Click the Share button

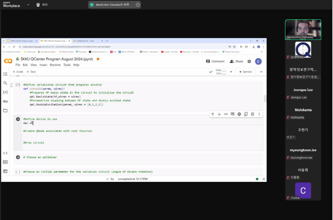236,62
